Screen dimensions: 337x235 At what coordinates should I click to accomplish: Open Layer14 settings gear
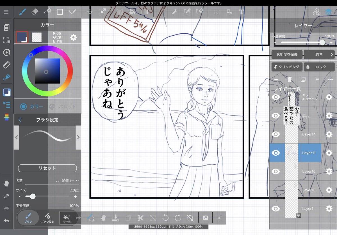click(329, 134)
